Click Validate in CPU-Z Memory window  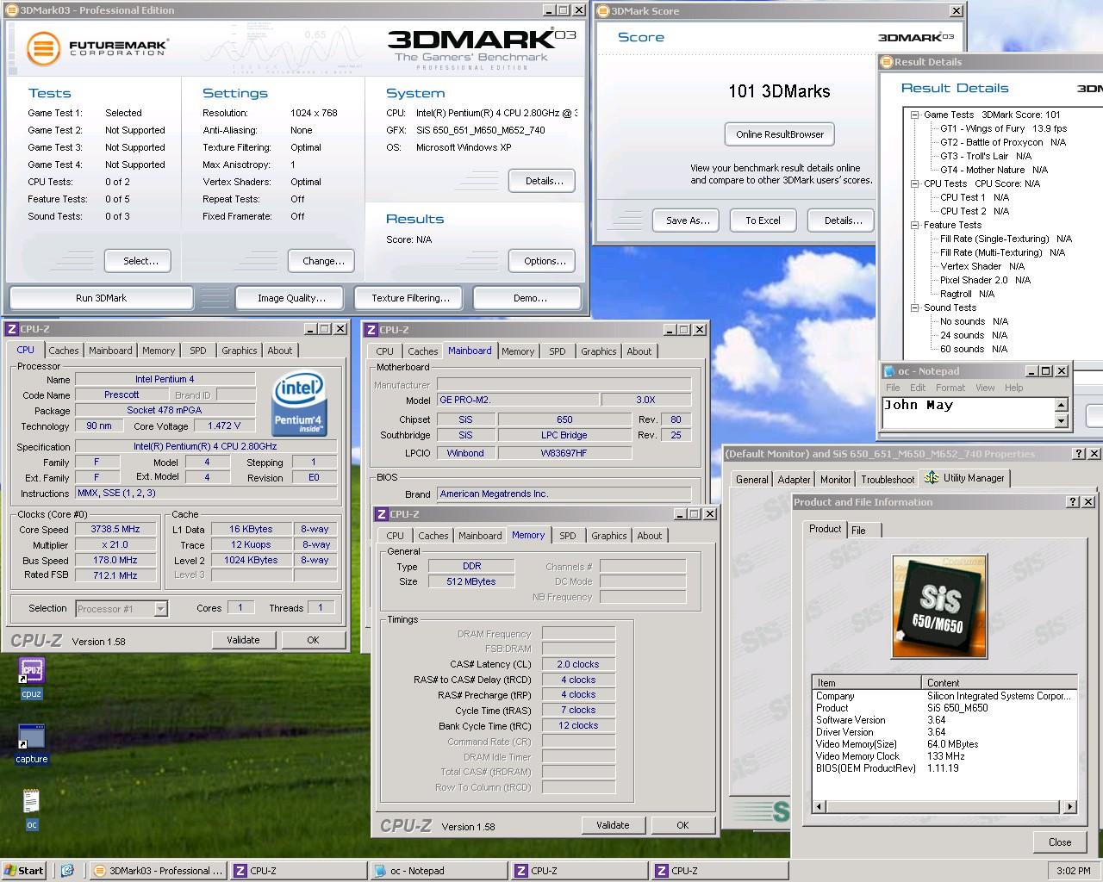tap(613, 825)
